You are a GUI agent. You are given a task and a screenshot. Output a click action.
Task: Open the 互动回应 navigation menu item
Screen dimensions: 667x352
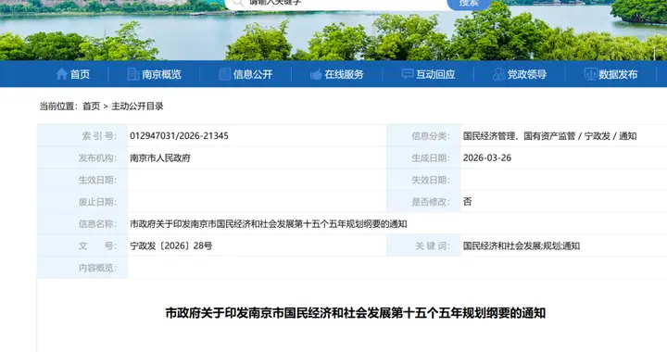tap(435, 74)
